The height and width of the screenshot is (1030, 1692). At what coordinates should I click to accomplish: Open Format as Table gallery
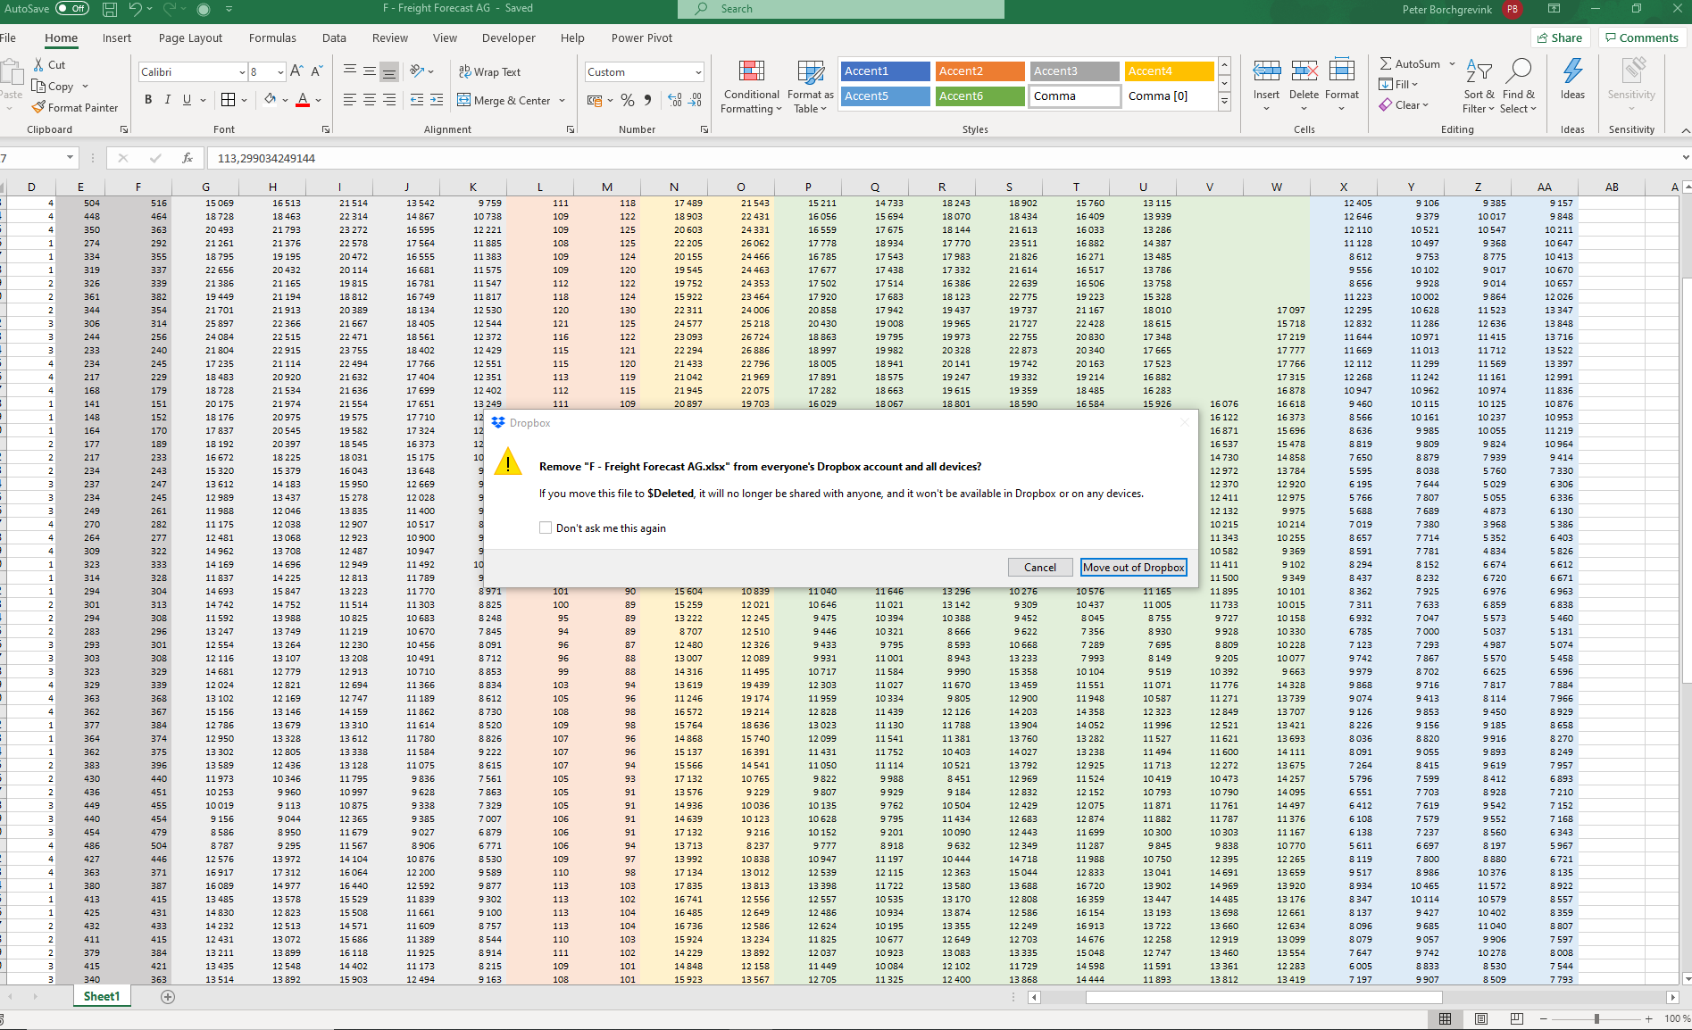click(811, 87)
